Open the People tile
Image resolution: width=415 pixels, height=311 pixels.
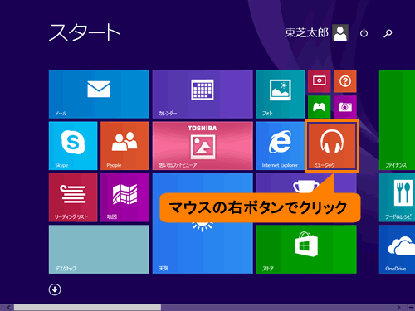pyautogui.click(x=124, y=146)
